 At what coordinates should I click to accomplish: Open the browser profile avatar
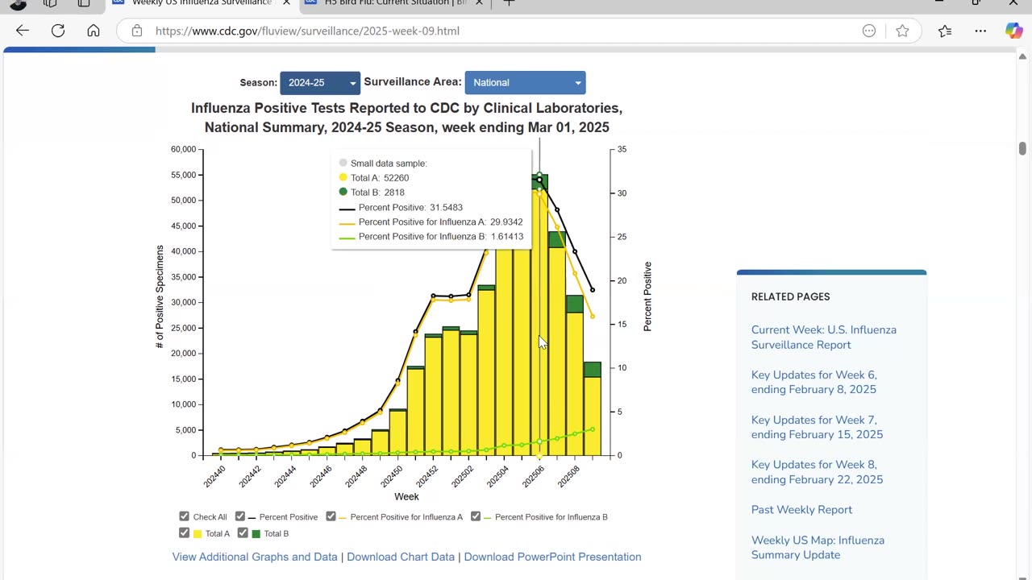pos(18,3)
